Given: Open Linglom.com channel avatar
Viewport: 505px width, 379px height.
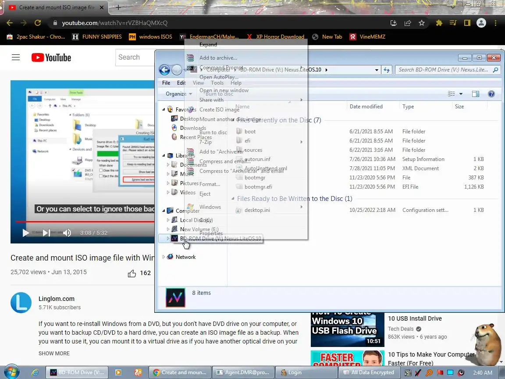Looking at the screenshot, I should coord(21,303).
